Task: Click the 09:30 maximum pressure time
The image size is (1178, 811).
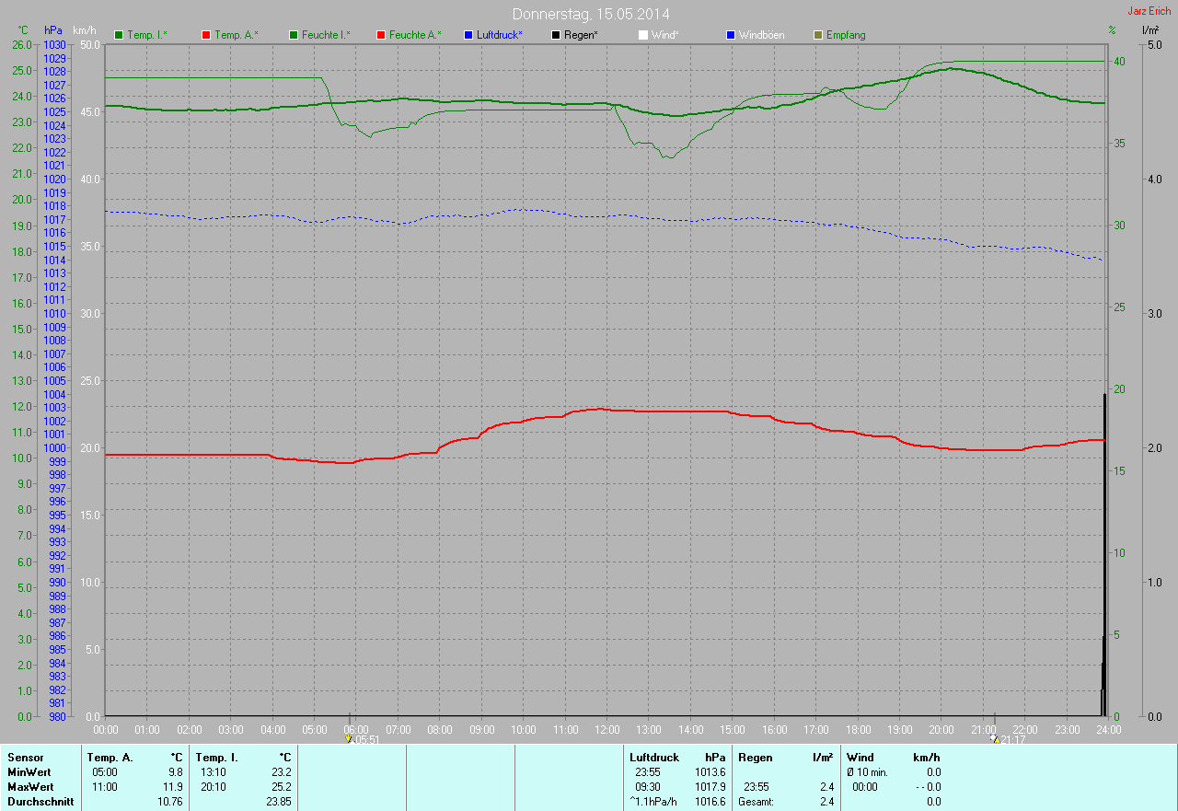Action: pos(648,787)
